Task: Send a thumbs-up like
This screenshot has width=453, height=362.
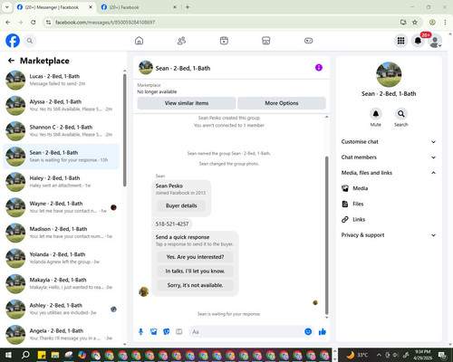Action: 323,332
